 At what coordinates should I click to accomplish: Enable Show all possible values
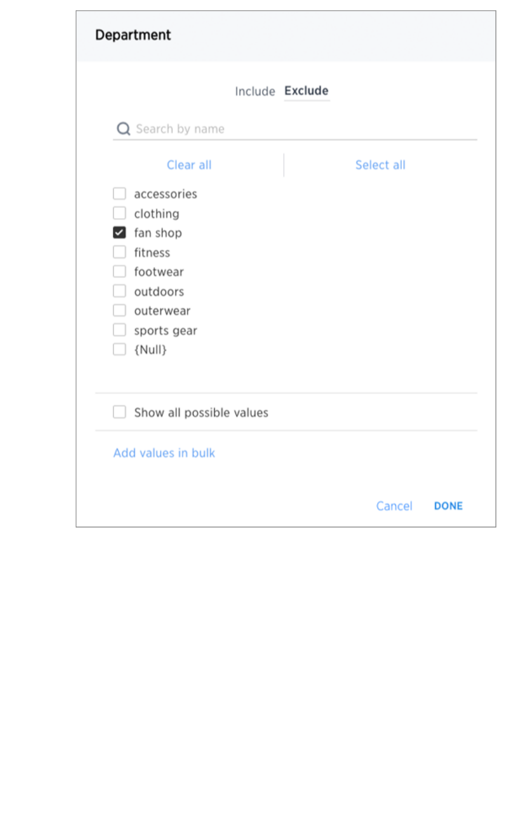[x=119, y=412]
